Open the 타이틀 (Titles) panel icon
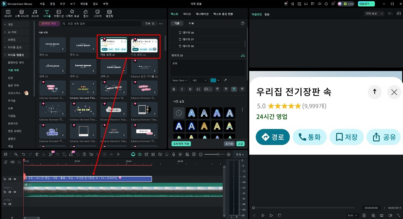This screenshot has width=403, height=219. click(47, 13)
